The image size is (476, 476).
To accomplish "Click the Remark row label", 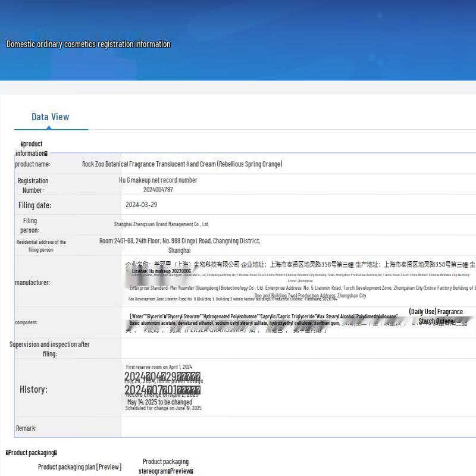I will point(26,428).
